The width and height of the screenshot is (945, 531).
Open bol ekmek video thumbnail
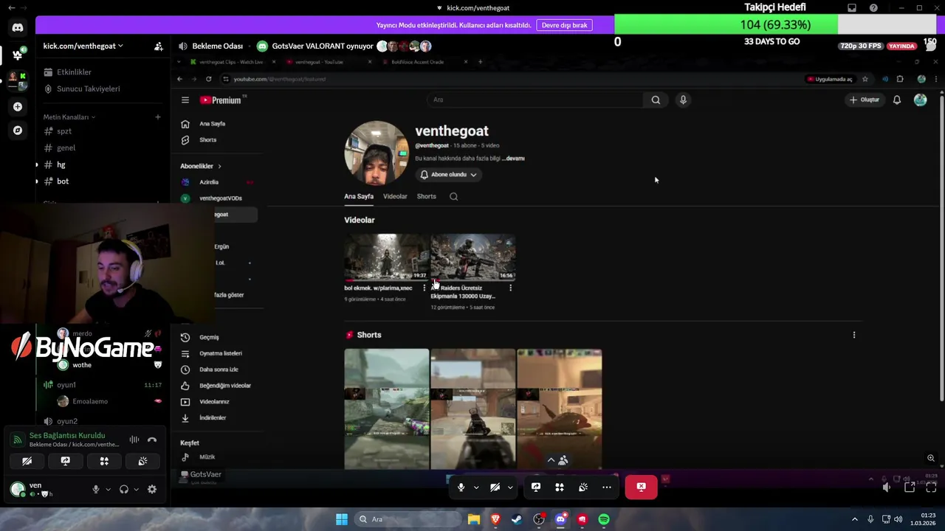click(x=386, y=257)
